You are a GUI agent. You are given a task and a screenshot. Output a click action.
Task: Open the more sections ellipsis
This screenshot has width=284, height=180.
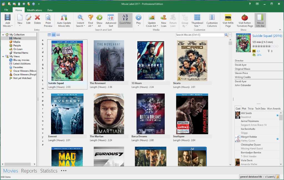pyautogui.click(x=64, y=171)
